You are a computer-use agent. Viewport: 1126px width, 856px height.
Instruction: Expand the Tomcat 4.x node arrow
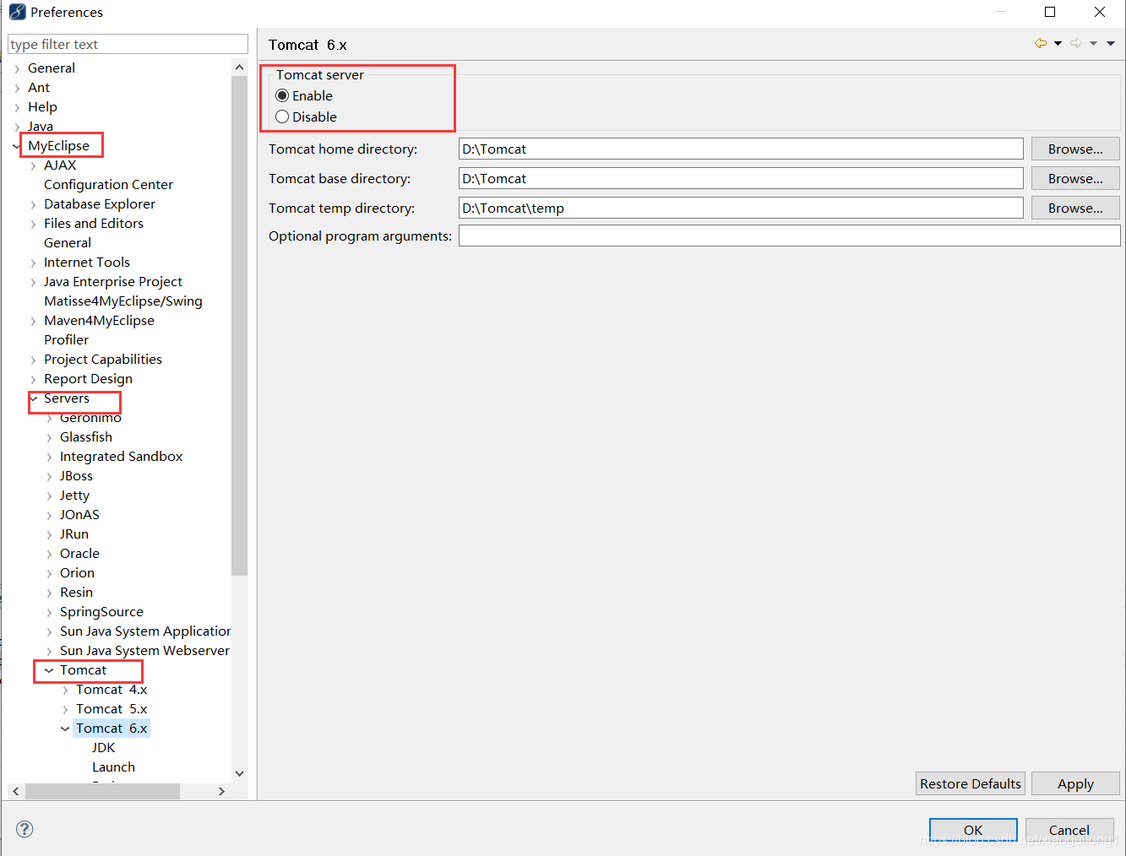(x=65, y=690)
